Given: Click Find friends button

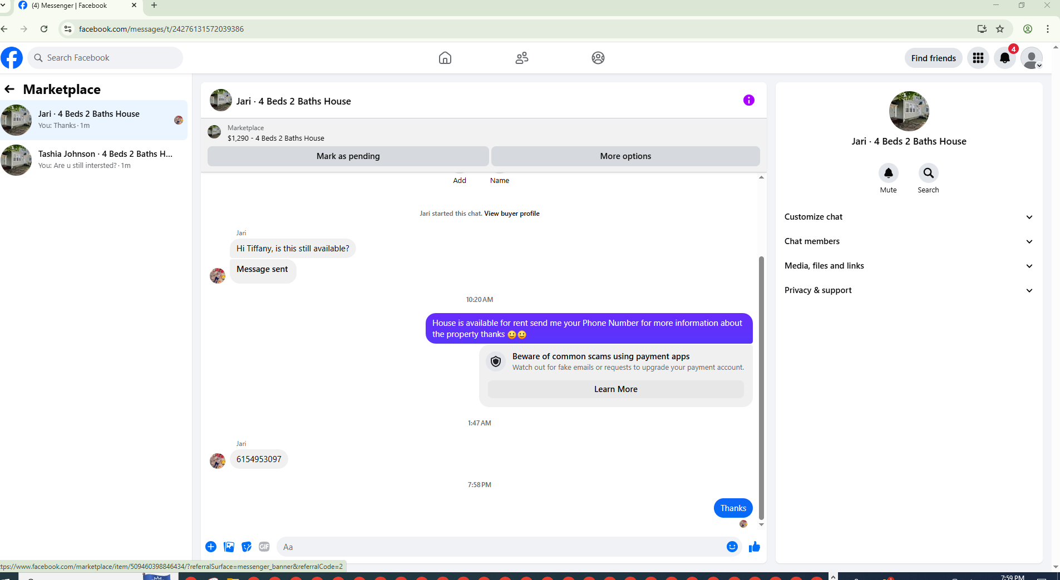Looking at the screenshot, I should tap(933, 58).
